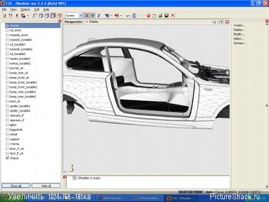
Task: Select objects level tool in toolbar
Action: (23, 16)
